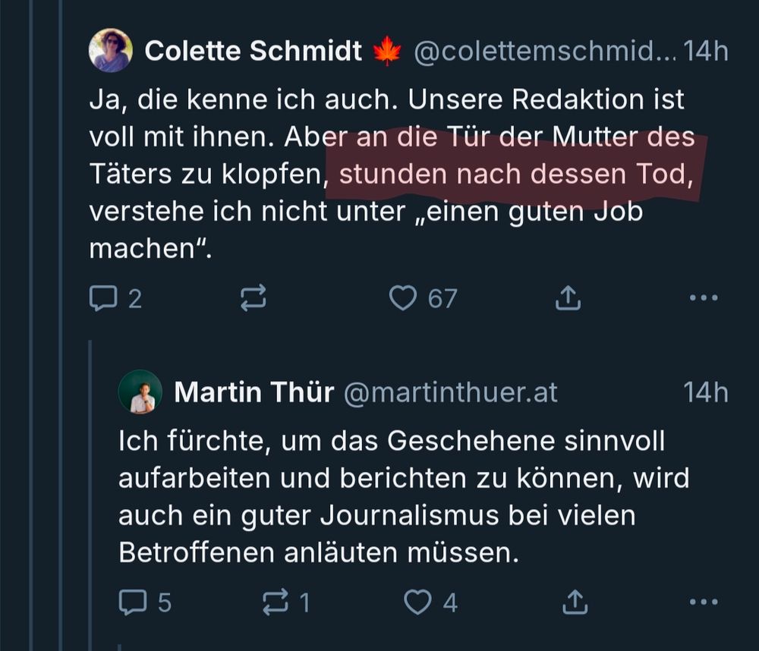Open Martin Thür's avatar image
Screen dimensions: 759x651
140,392
